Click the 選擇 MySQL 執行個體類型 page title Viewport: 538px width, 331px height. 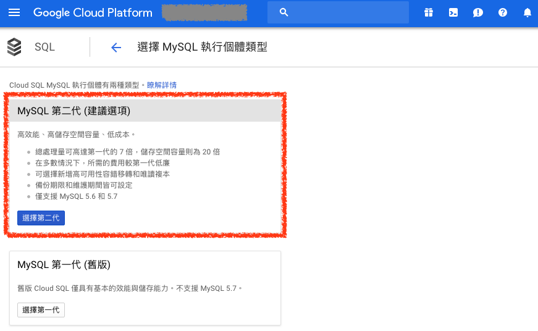(202, 47)
